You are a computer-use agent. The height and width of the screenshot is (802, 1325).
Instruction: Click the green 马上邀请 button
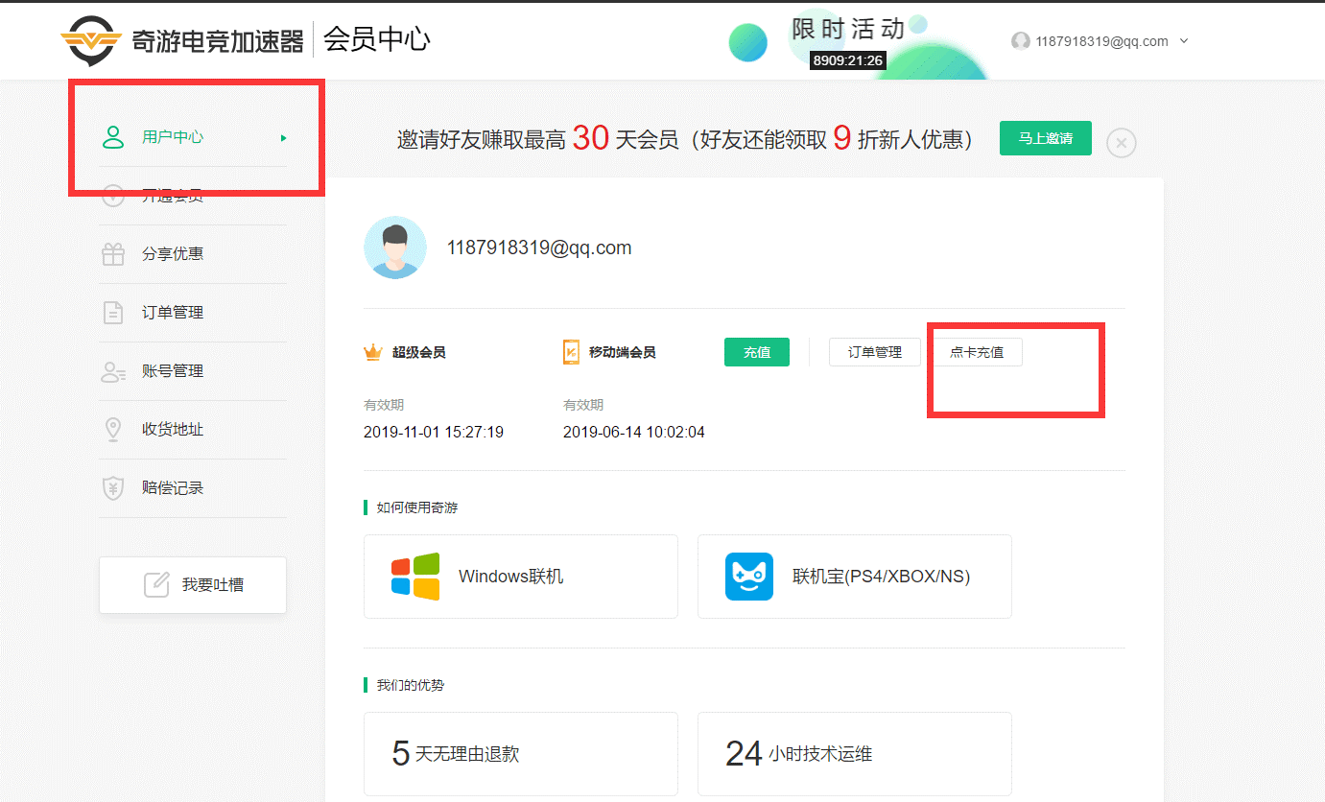(x=1046, y=138)
